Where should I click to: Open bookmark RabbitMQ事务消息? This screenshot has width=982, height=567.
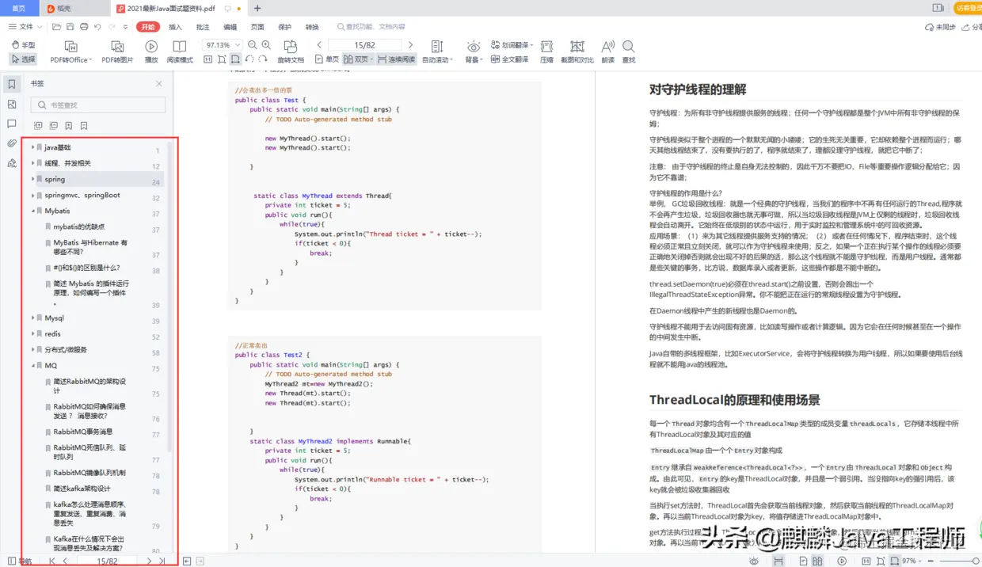pyautogui.click(x=82, y=432)
